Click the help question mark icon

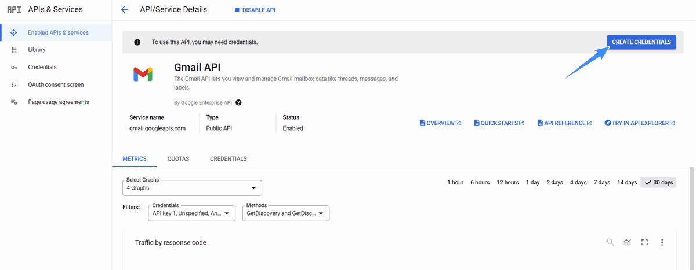click(238, 102)
